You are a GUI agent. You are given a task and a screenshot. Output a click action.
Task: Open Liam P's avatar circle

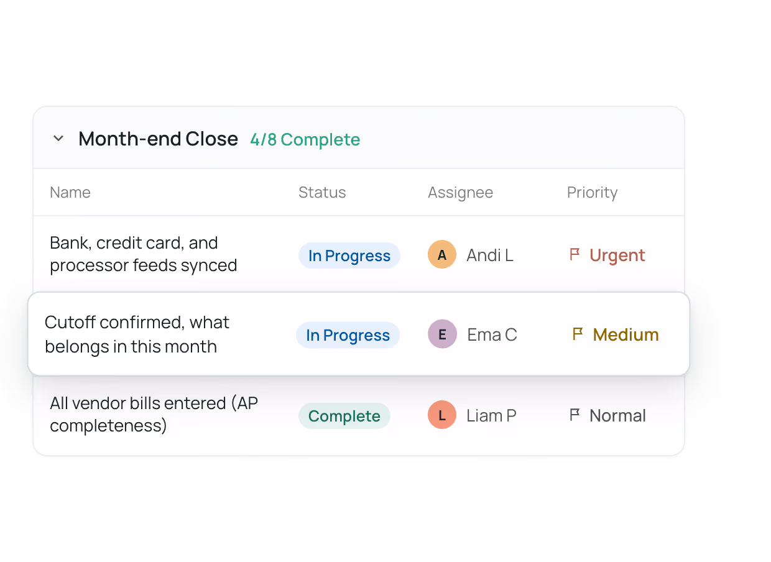click(x=442, y=415)
